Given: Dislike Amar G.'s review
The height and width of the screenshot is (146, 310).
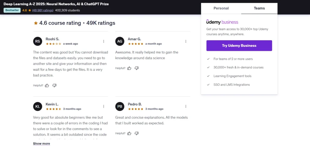Looking at the screenshot, I should point(137,68).
